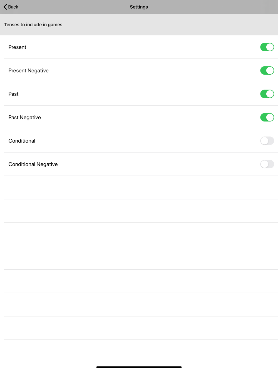This screenshot has height=370, width=278.
Task: Click the empty row directly below Conditional Negative
Action: tap(139, 187)
